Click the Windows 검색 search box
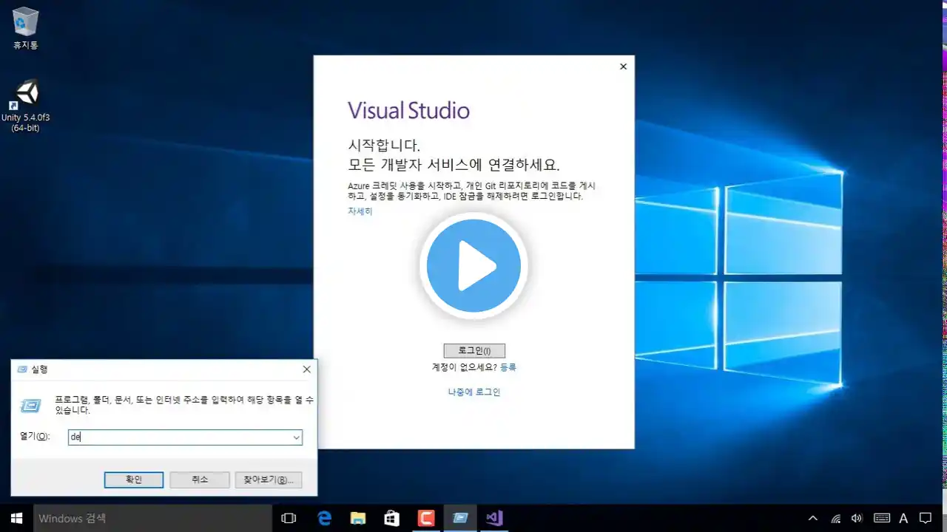The height and width of the screenshot is (532, 947). (152, 518)
